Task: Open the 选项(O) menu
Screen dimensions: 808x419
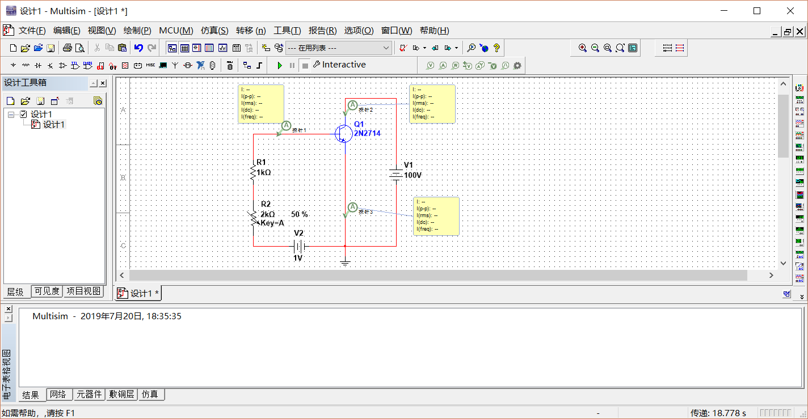Action: click(x=359, y=31)
